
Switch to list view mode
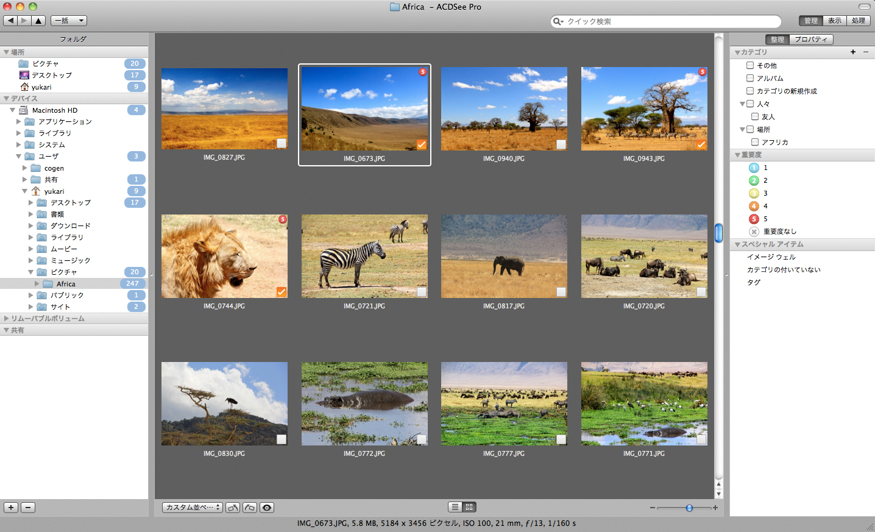455,507
